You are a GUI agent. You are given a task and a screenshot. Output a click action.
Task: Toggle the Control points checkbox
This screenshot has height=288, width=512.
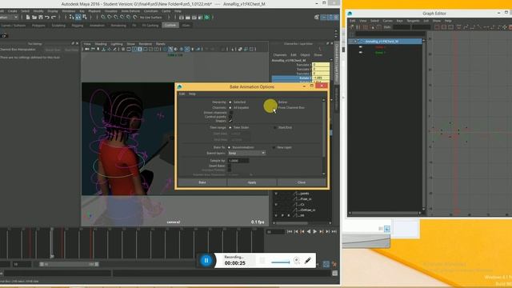(230, 117)
